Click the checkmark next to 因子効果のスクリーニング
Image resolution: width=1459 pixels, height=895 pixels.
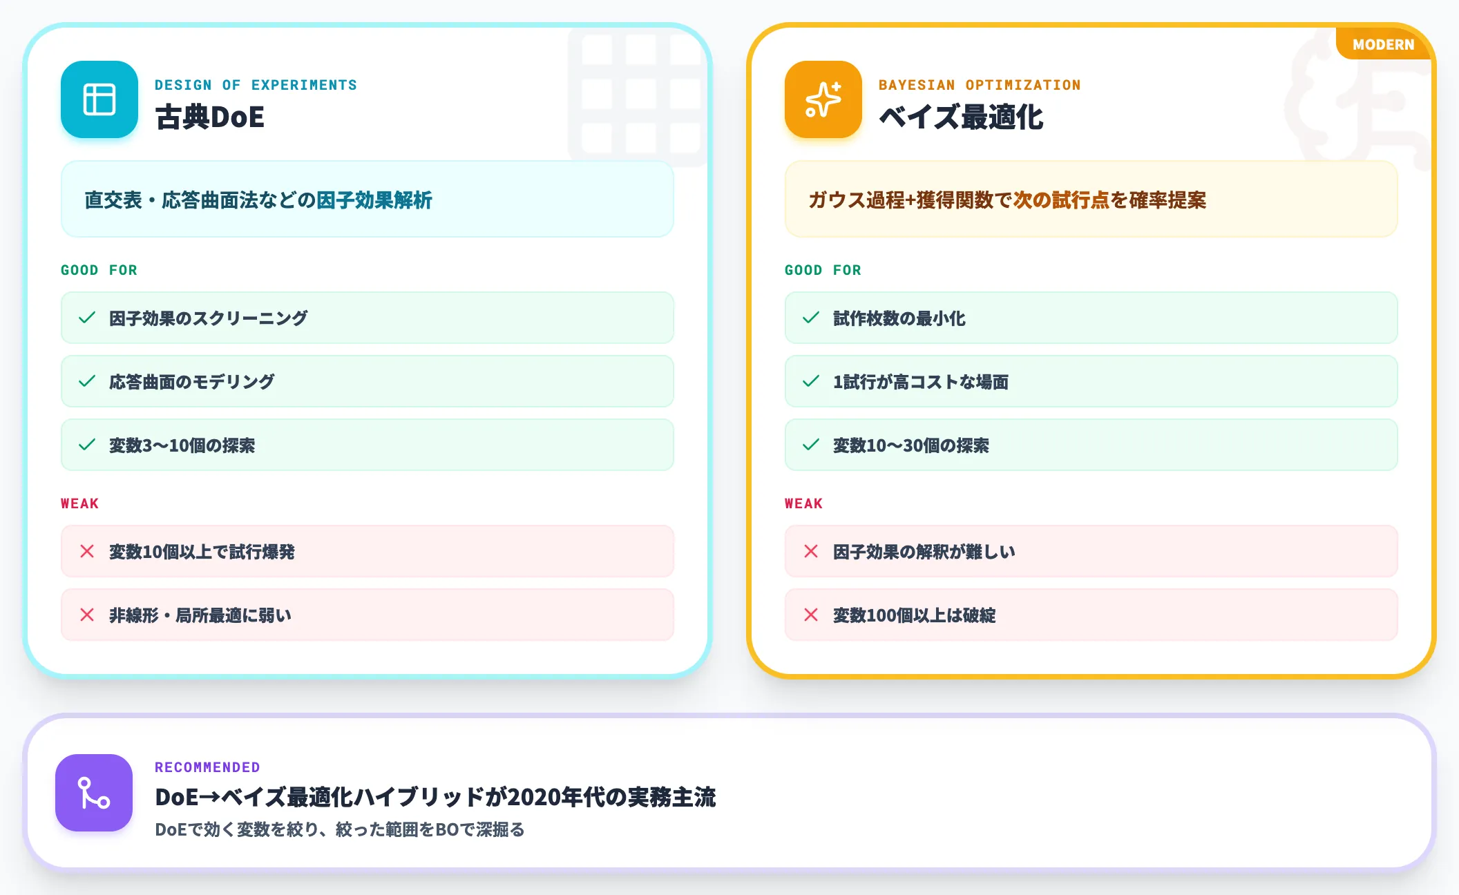click(x=87, y=318)
